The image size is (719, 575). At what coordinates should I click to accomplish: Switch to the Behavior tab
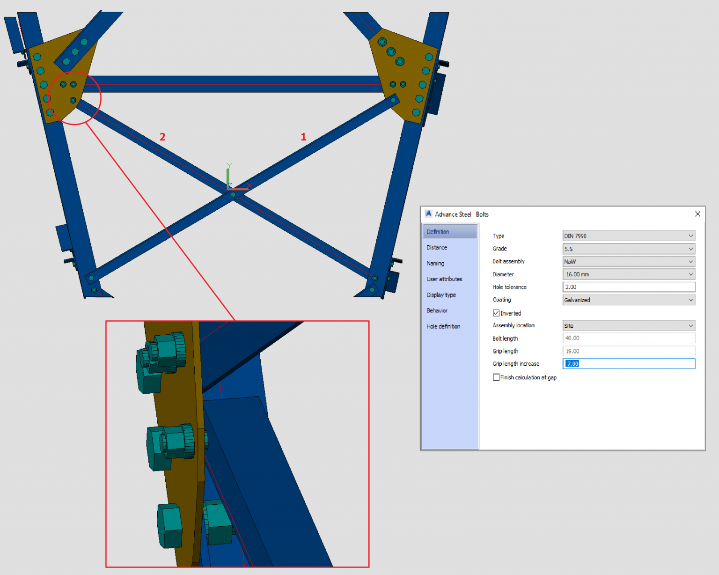(x=437, y=310)
